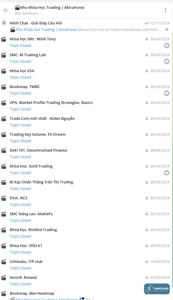This screenshot has width=173, height=300.
Task: Toggle the heart reaction on Khóa học 50tr. Minh Tony
Action: coord(167,46)
